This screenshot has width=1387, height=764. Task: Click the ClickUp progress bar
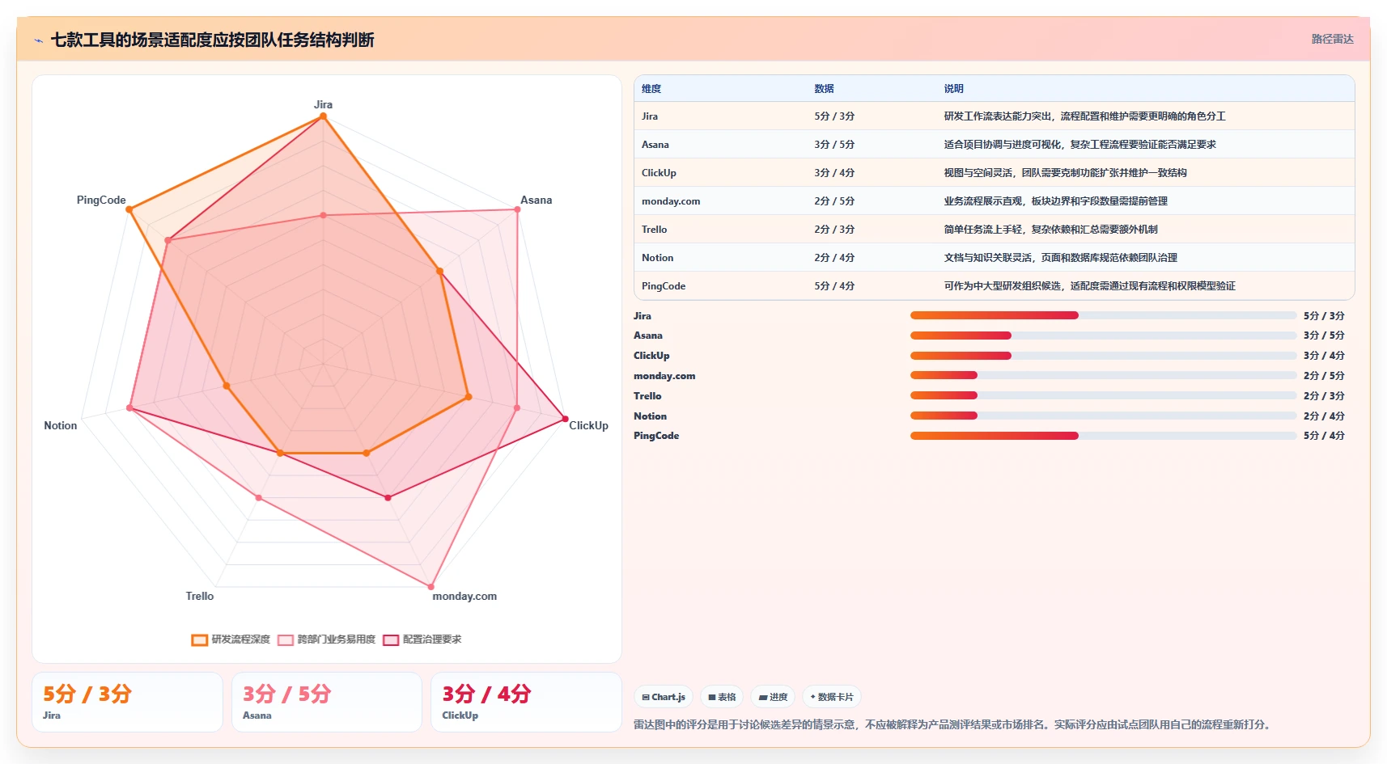click(1103, 356)
